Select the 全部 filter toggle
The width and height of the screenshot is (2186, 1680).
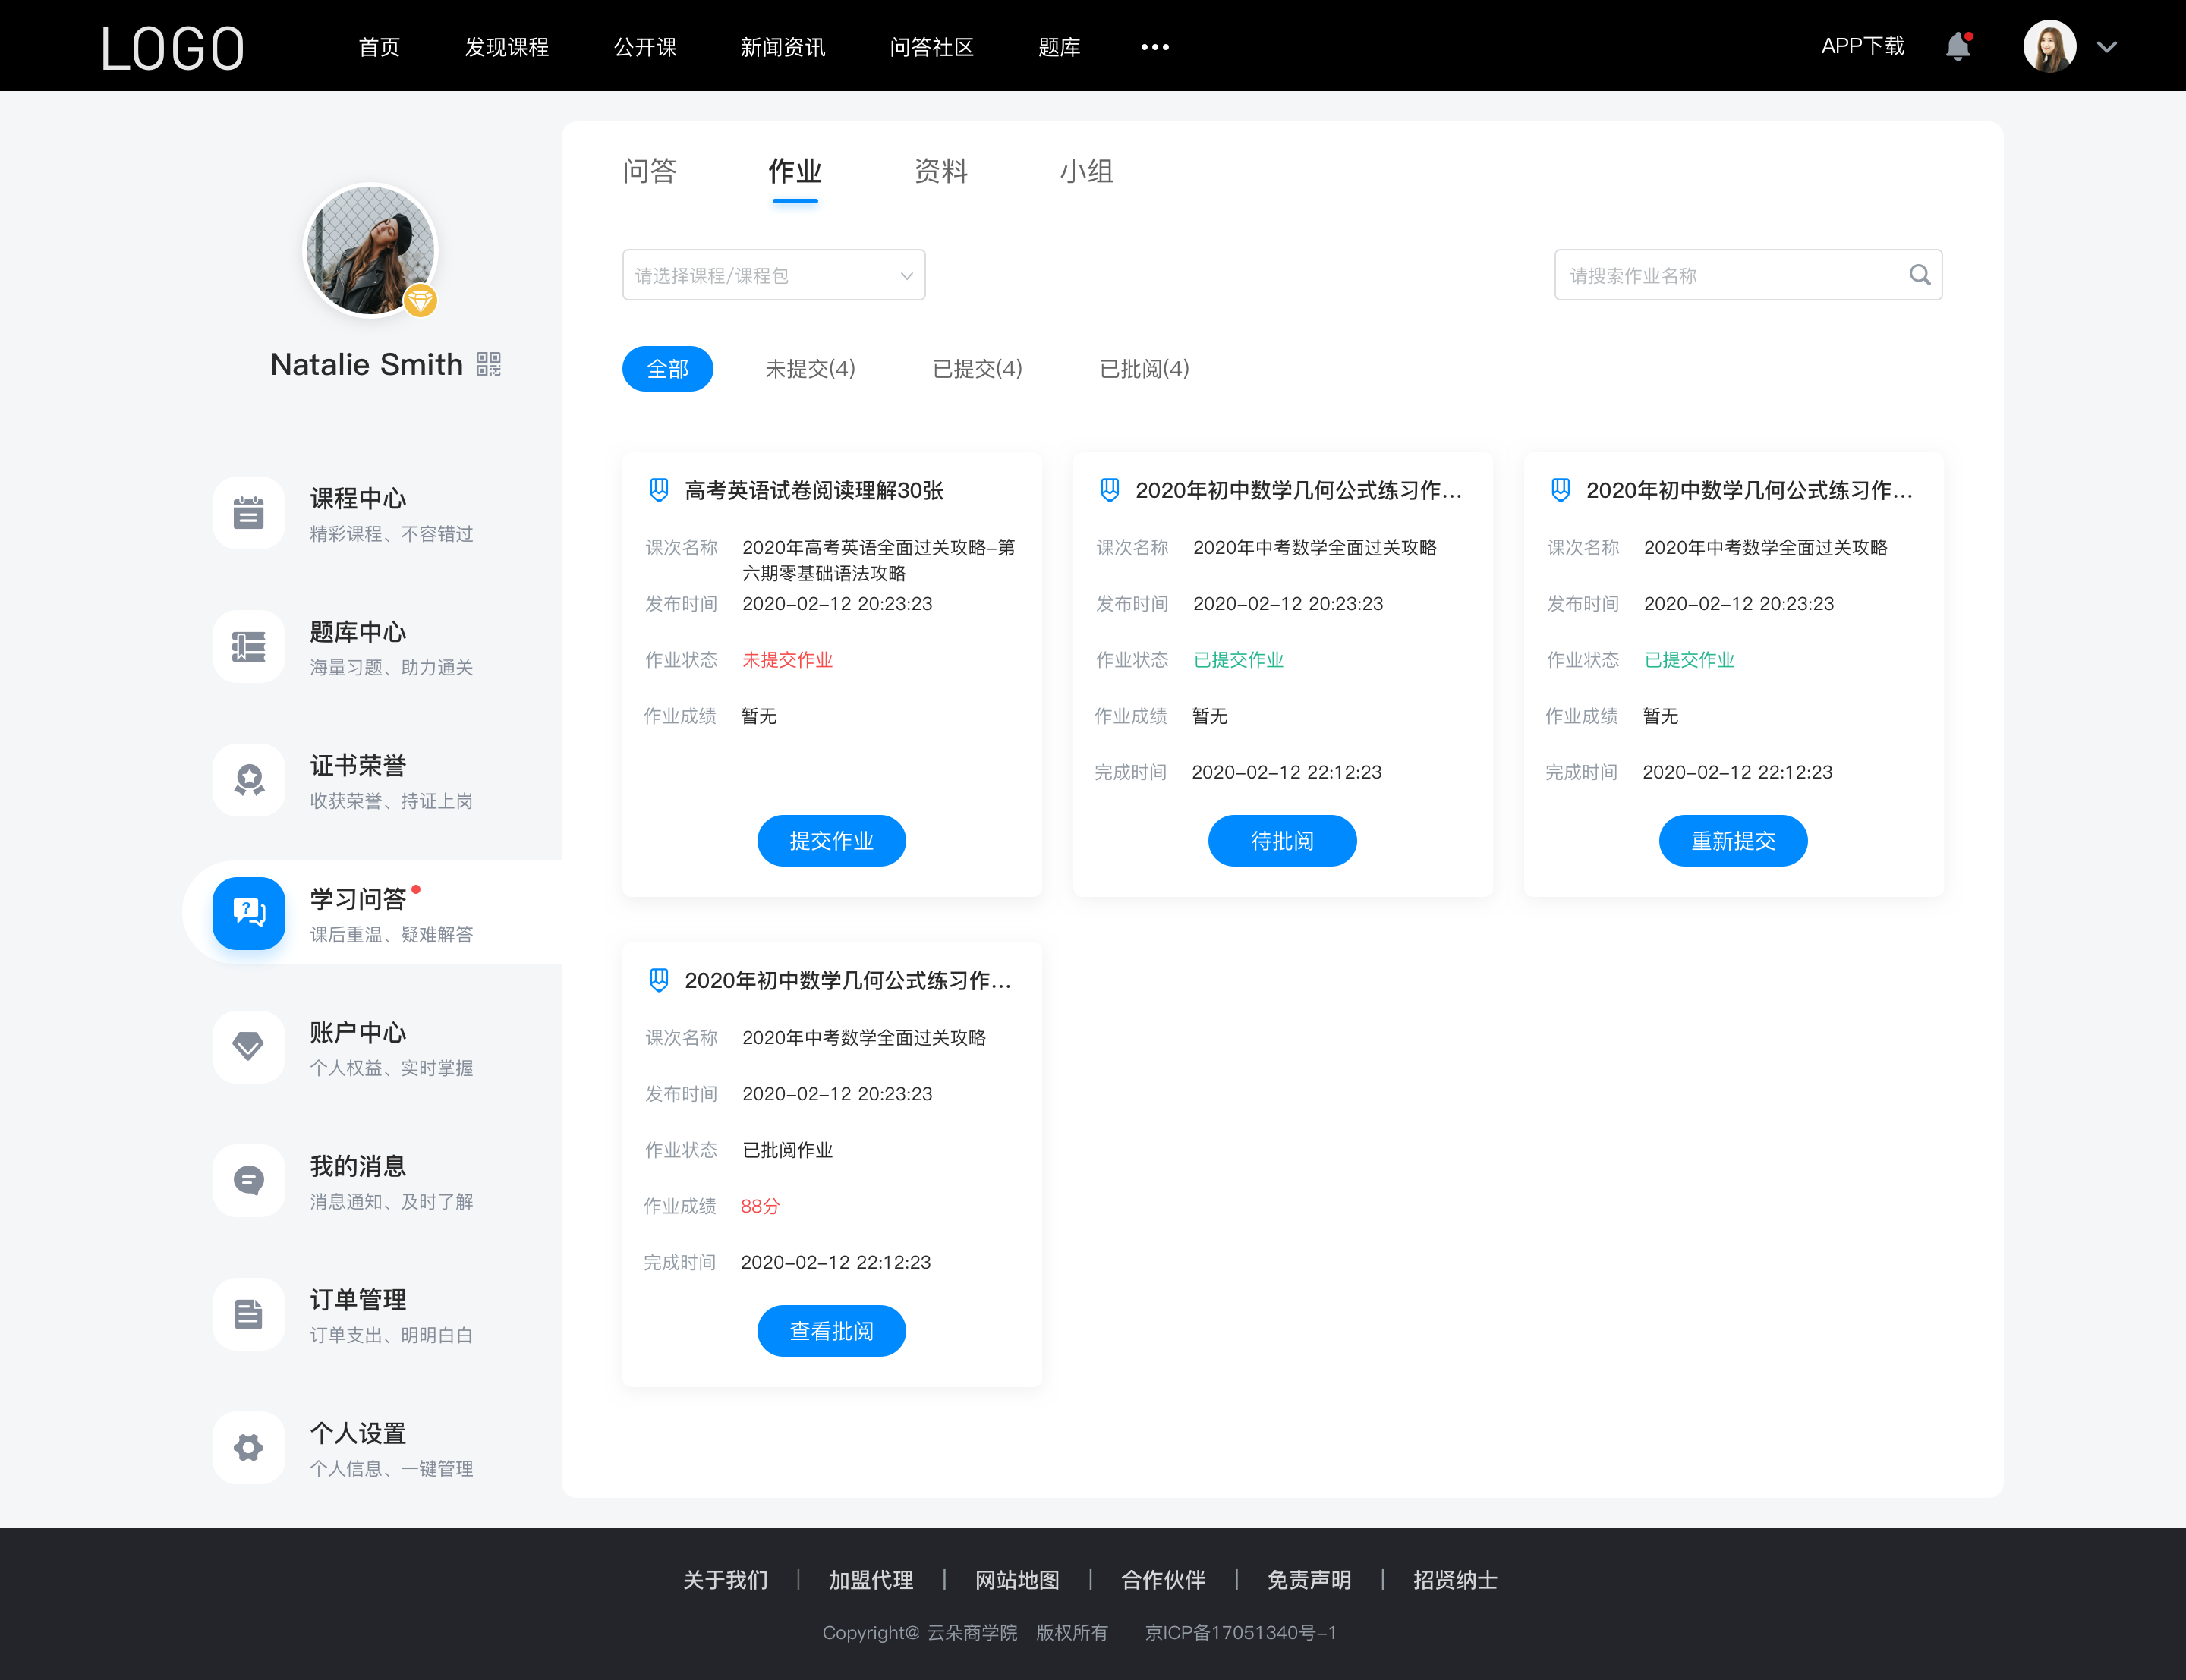(667, 369)
